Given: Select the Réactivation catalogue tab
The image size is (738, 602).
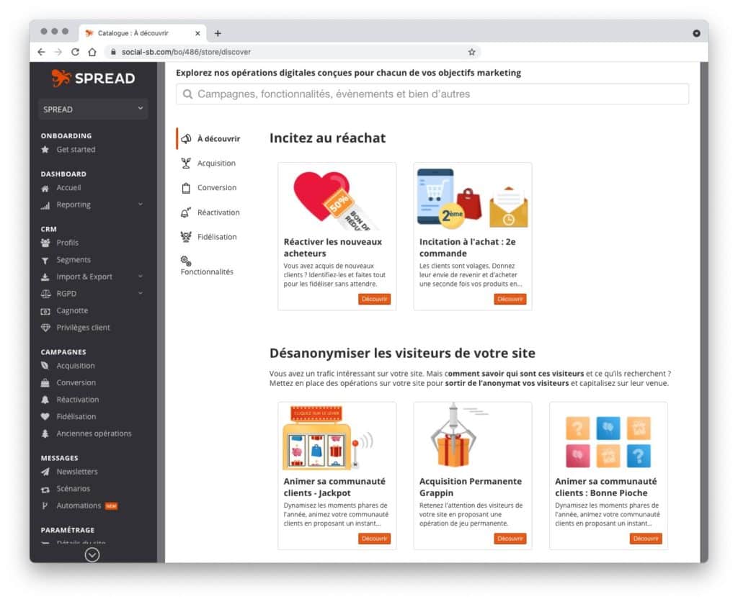Looking at the screenshot, I should click(x=210, y=212).
